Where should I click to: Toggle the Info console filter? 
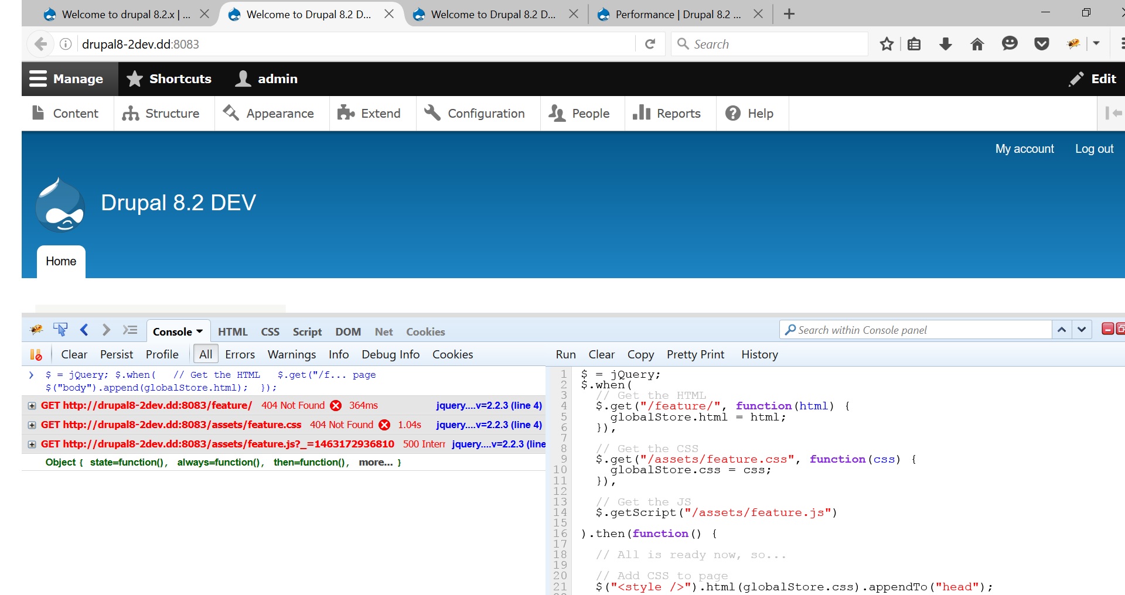pos(339,354)
